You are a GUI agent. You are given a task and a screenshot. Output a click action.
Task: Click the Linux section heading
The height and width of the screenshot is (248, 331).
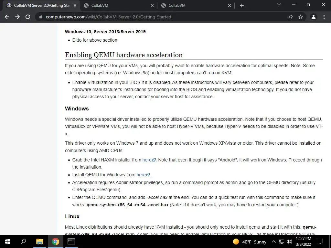point(72,217)
